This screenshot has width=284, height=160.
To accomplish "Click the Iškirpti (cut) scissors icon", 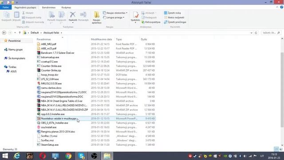I will coord(24,13).
